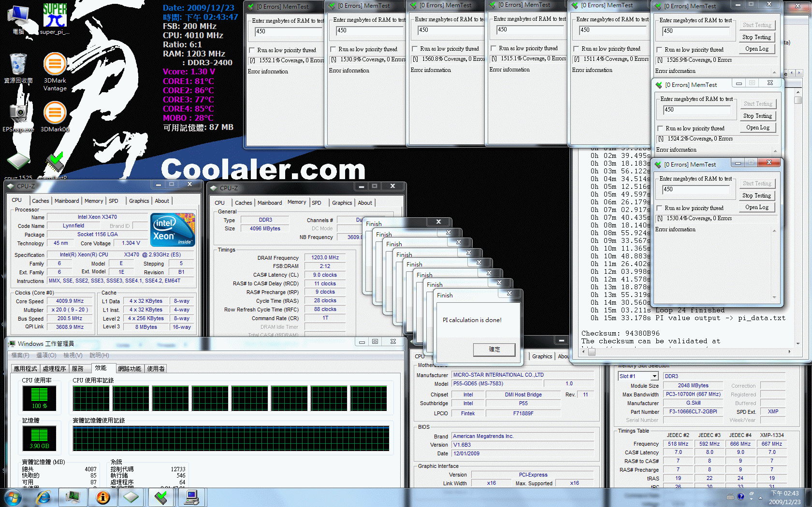Launch the super_pi desktop shortcut
The height and width of the screenshot is (507, 812).
[x=55, y=19]
